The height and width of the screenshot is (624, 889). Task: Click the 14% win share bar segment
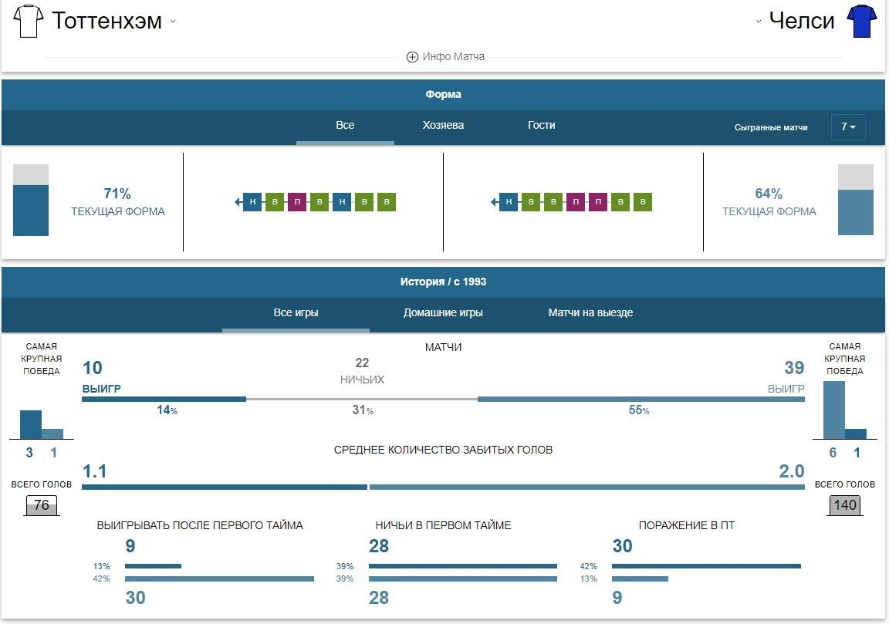click(164, 399)
